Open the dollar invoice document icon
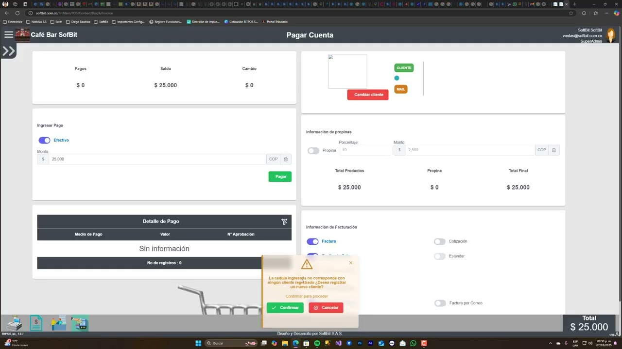622x349 pixels. (36, 323)
